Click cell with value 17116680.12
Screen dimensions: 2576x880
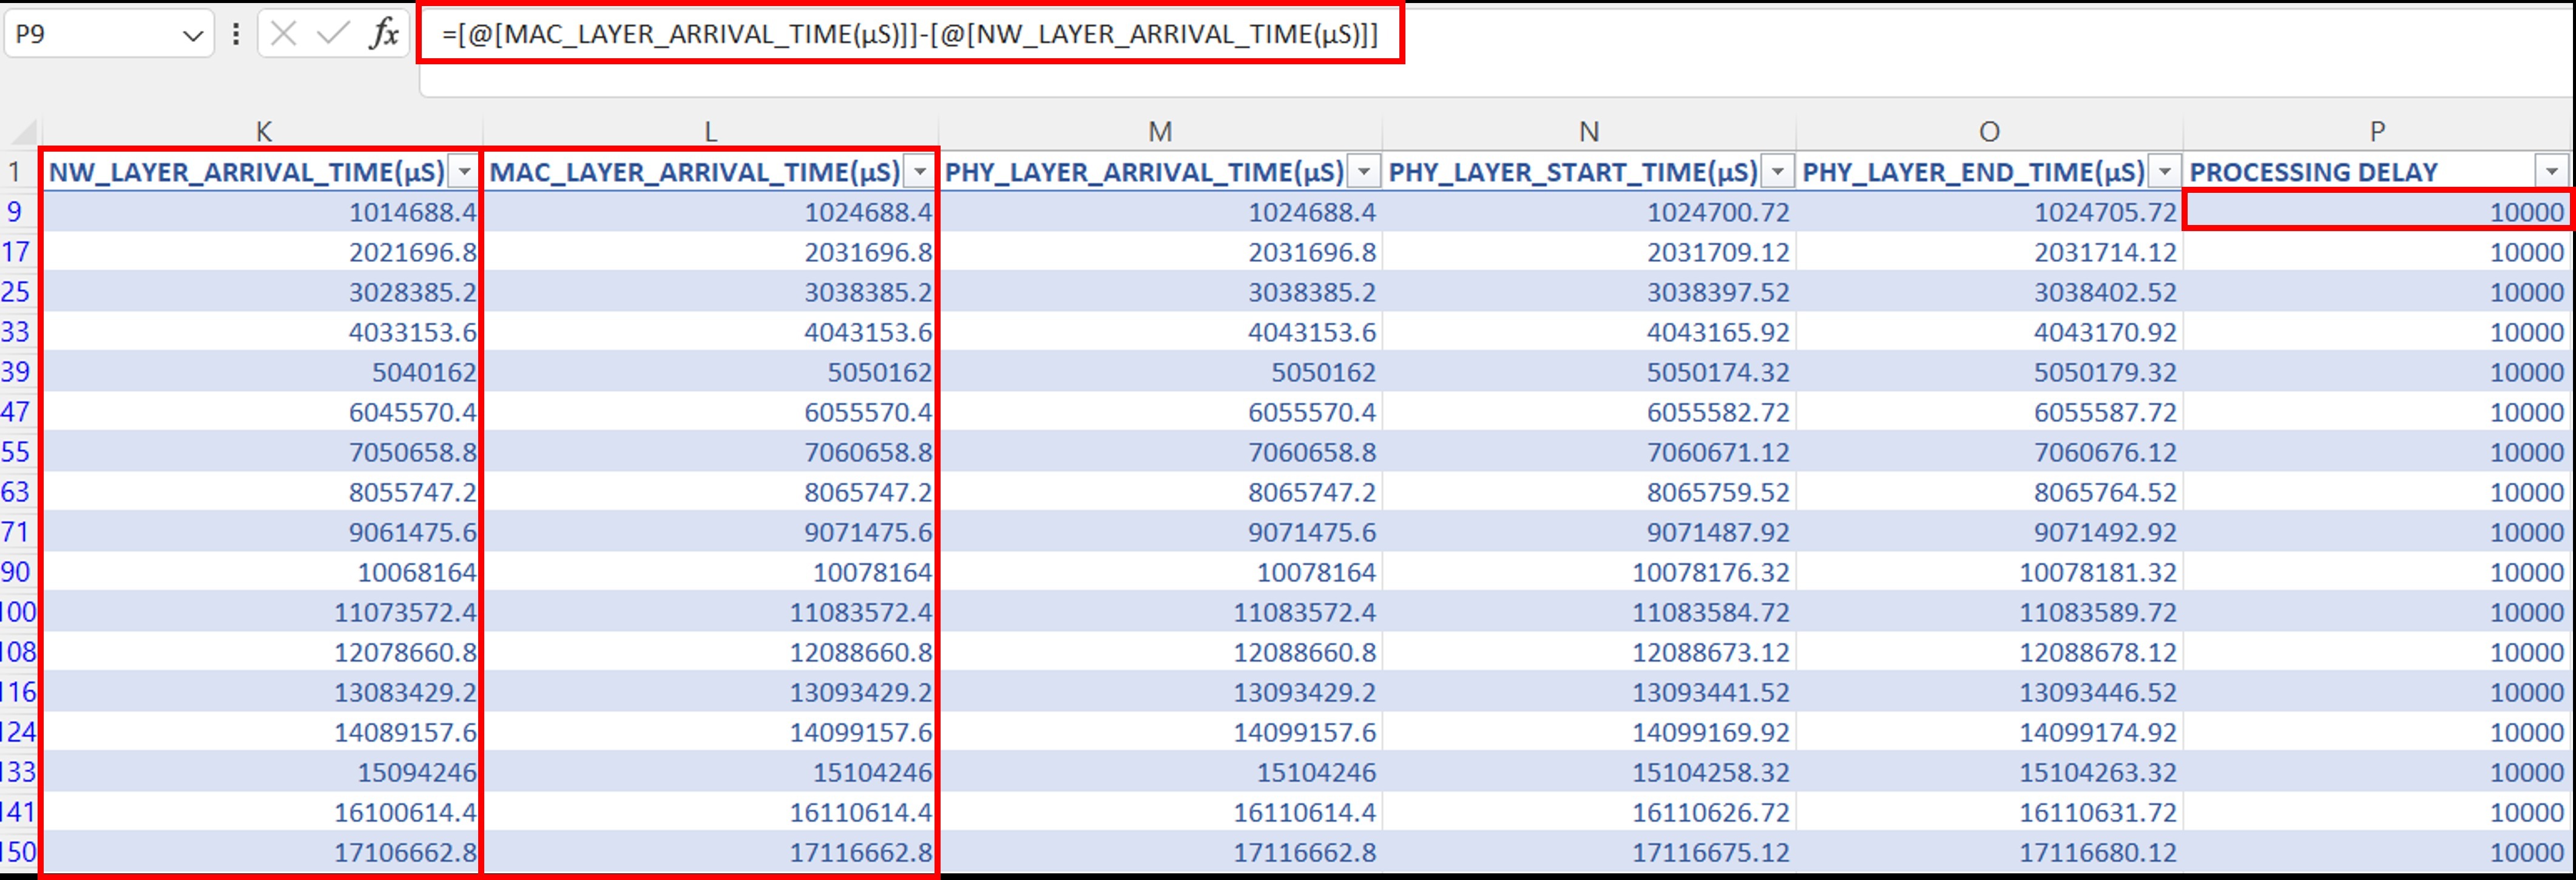click(1989, 851)
